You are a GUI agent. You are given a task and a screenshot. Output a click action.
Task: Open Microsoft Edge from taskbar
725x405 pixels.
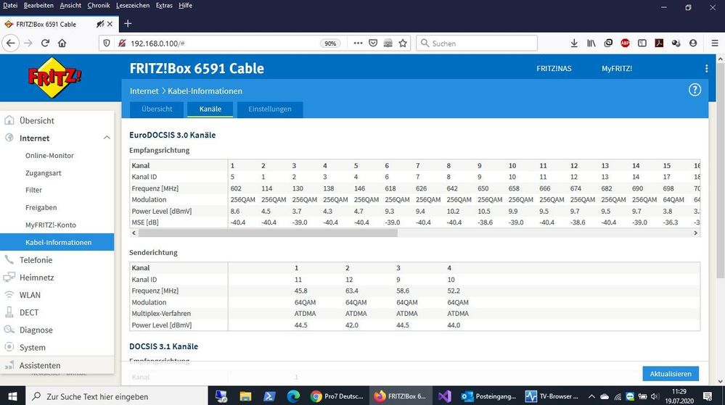click(x=293, y=396)
